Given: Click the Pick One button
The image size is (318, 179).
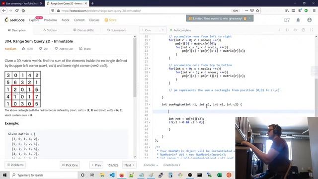Looking at the screenshot, I should (70, 165).
